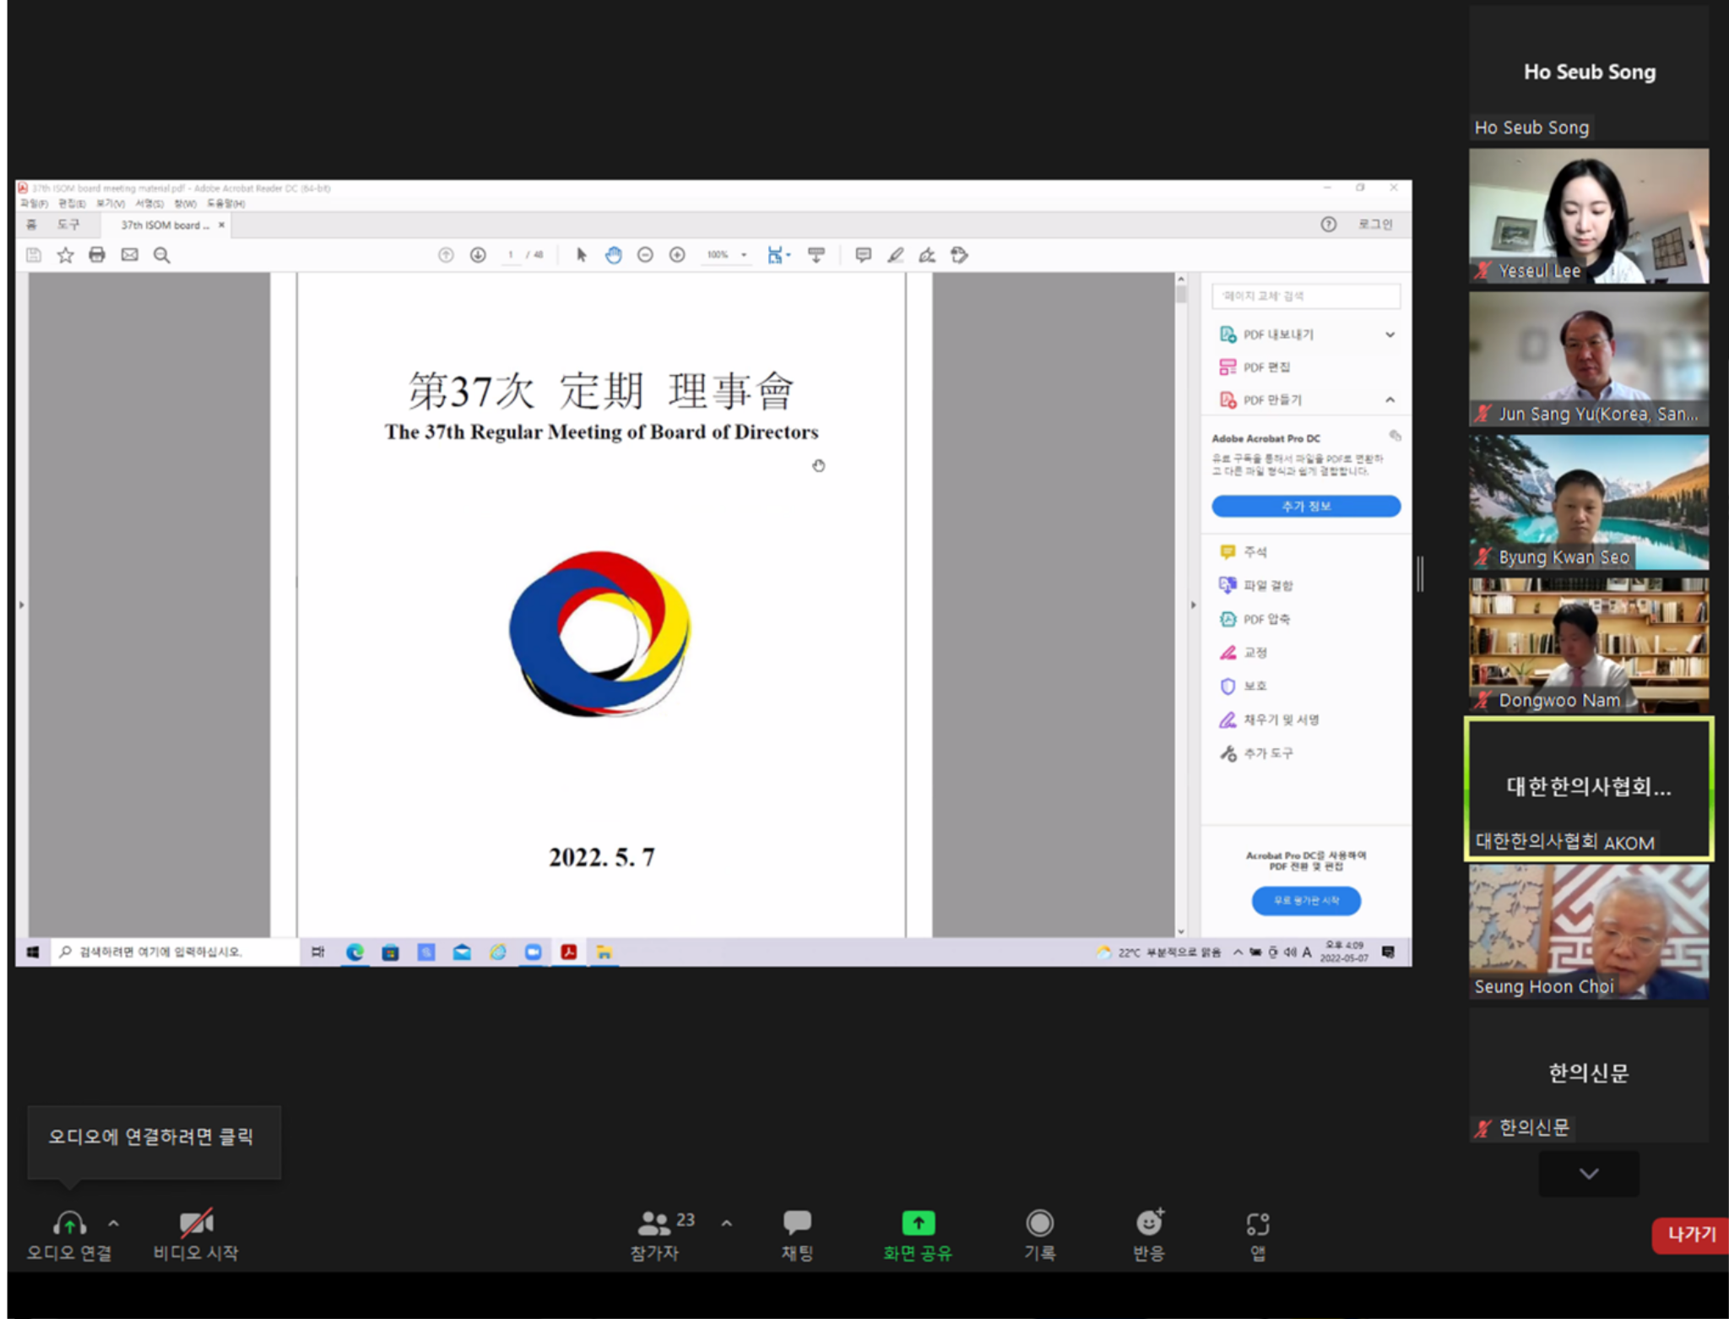Toggle audio connect headphone button
The width and height of the screenshot is (1729, 1319).
[69, 1224]
